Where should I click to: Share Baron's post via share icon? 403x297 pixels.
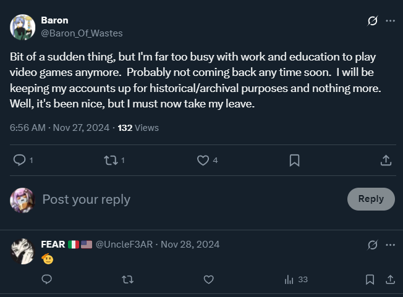point(386,161)
